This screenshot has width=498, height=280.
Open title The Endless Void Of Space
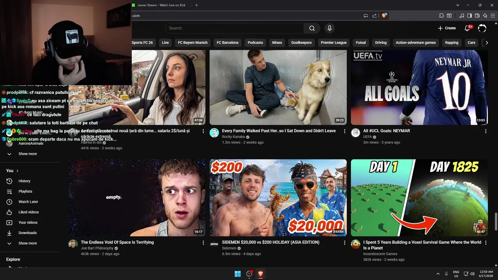pos(117,242)
